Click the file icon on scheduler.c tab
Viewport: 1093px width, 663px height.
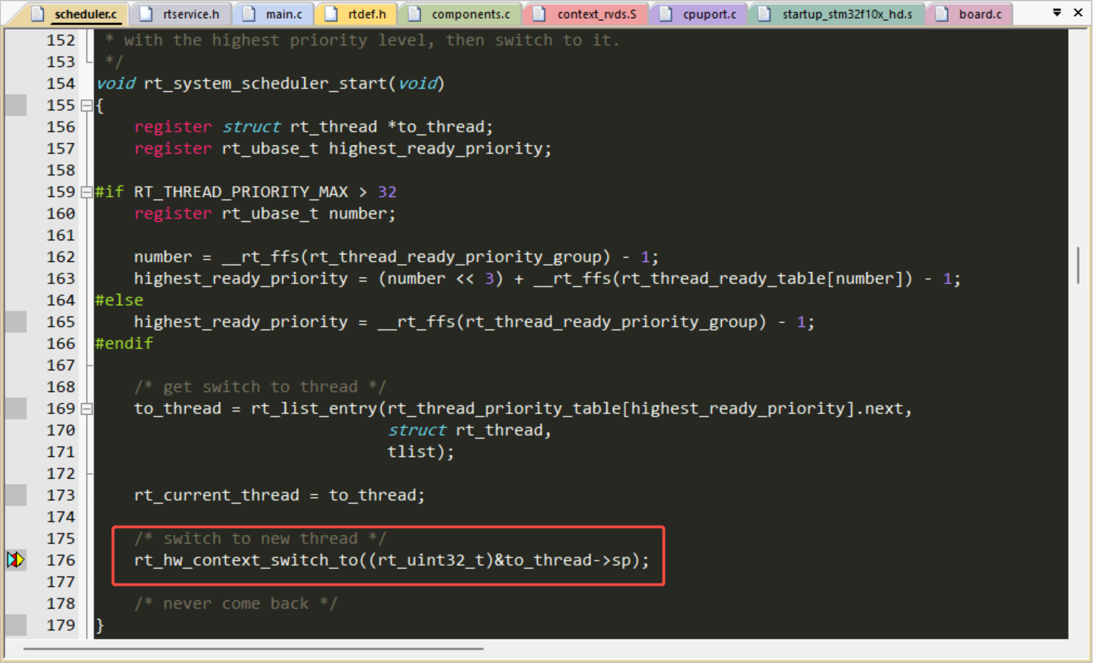(38, 14)
